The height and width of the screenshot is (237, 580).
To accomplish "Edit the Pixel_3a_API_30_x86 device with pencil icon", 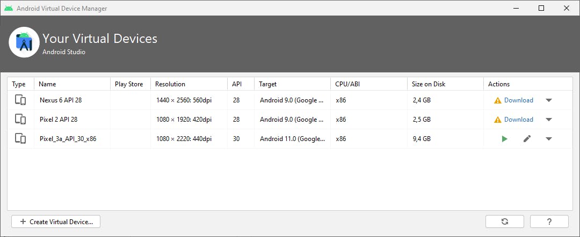I will coord(527,139).
